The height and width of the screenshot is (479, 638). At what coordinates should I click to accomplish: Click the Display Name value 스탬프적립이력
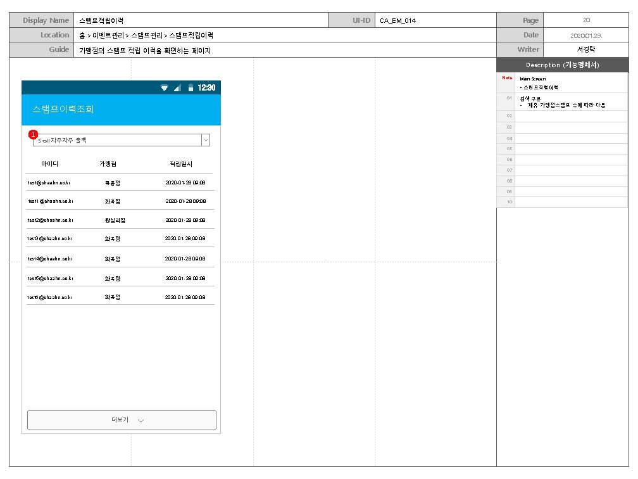(101, 20)
